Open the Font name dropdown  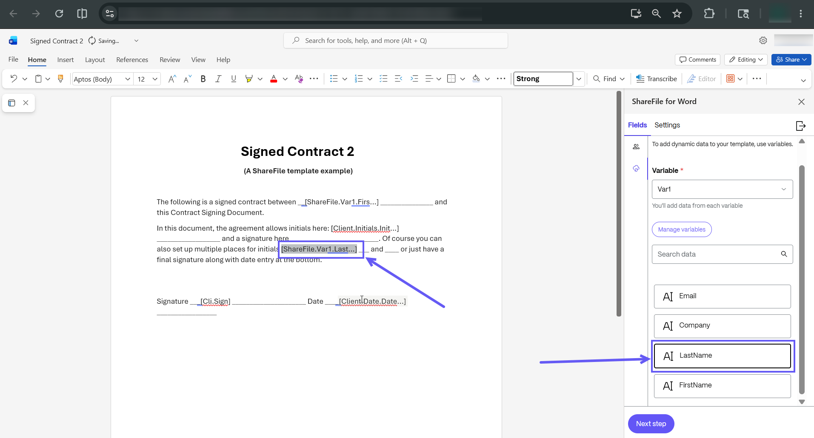pos(128,79)
